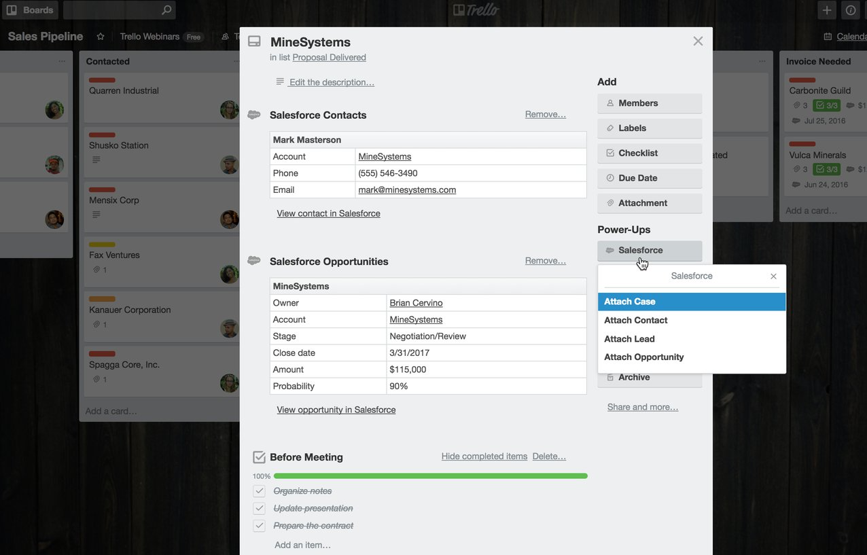Image resolution: width=867 pixels, height=555 pixels.
Task: Click the Members button
Action: (x=650, y=103)
